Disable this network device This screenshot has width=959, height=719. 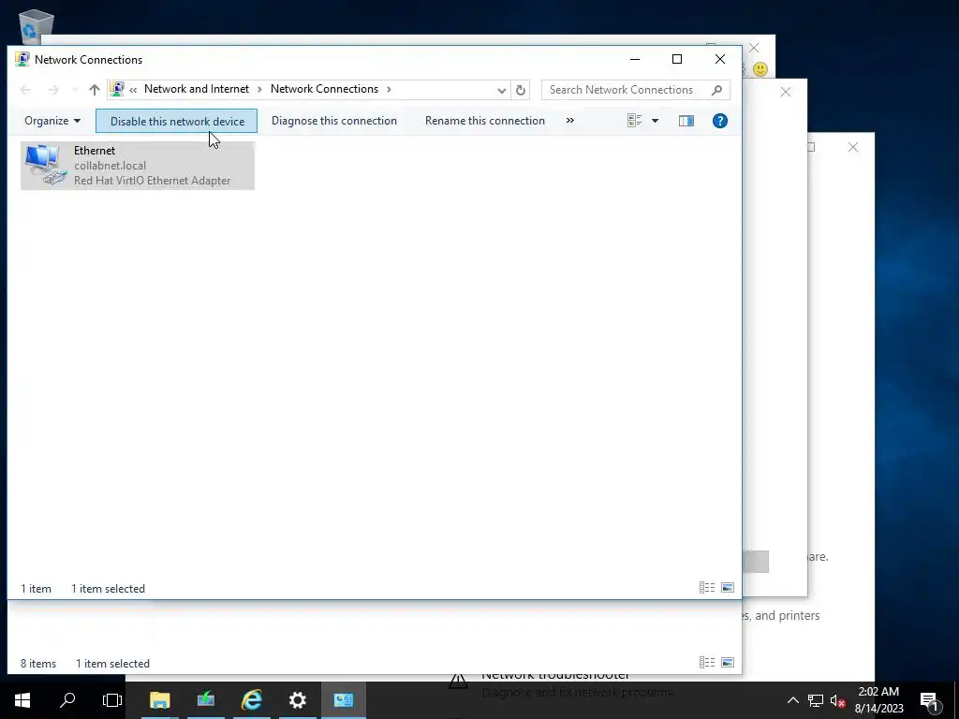coord(177,121)
